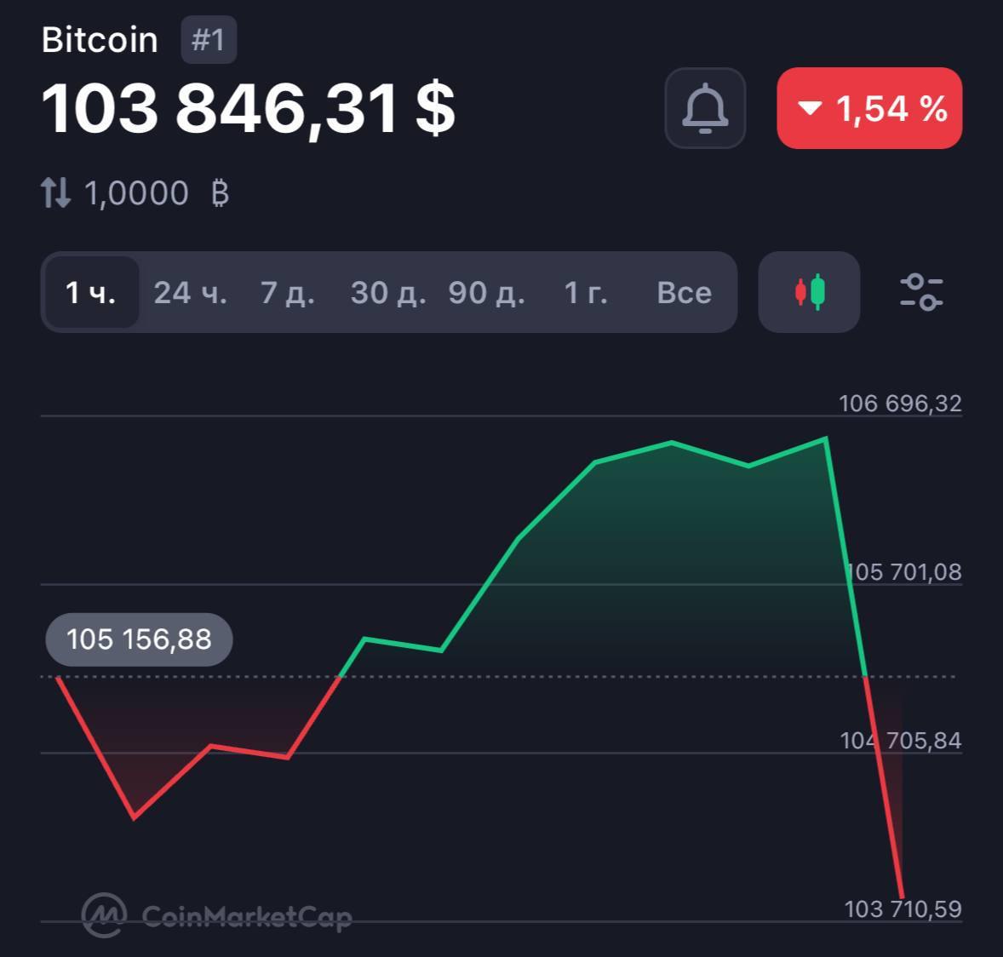
Task: Select the 1 ч. timeframe tab
Action: (90, 292)
